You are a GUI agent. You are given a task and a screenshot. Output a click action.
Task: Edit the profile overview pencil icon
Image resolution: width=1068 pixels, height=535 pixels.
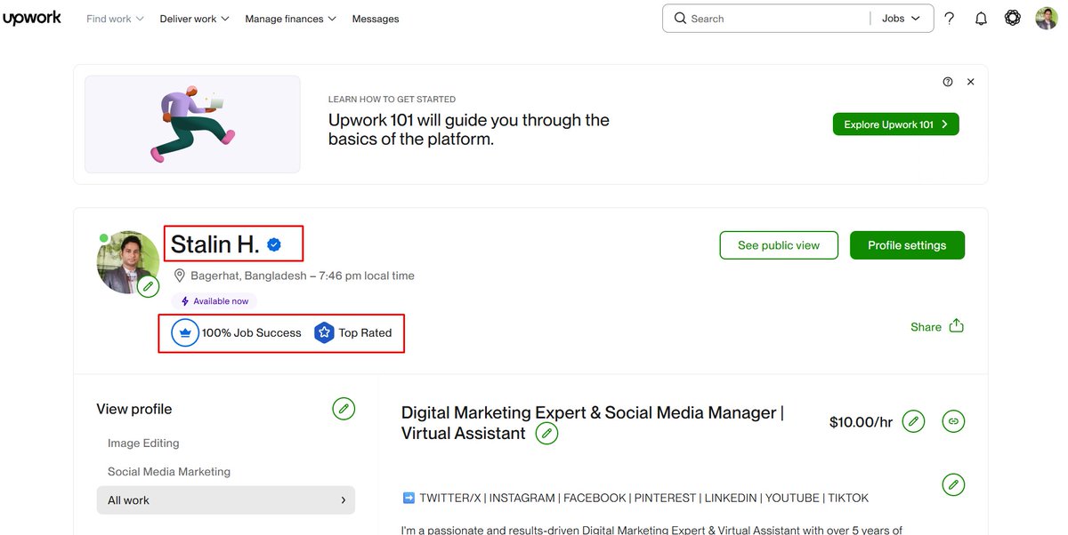pyautogui.click(x=953, y=484)
